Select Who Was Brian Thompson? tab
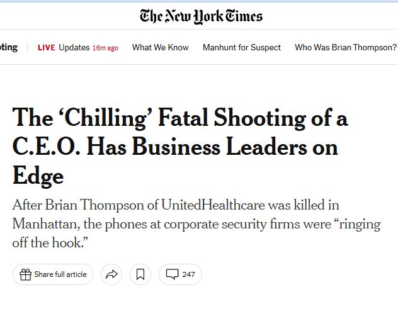The width and height of the screenshot is (398, 309). (346, 48)
